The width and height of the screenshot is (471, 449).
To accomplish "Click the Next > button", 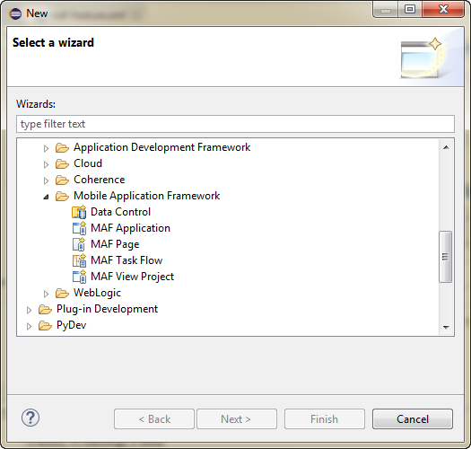I will tap(237, 418).
